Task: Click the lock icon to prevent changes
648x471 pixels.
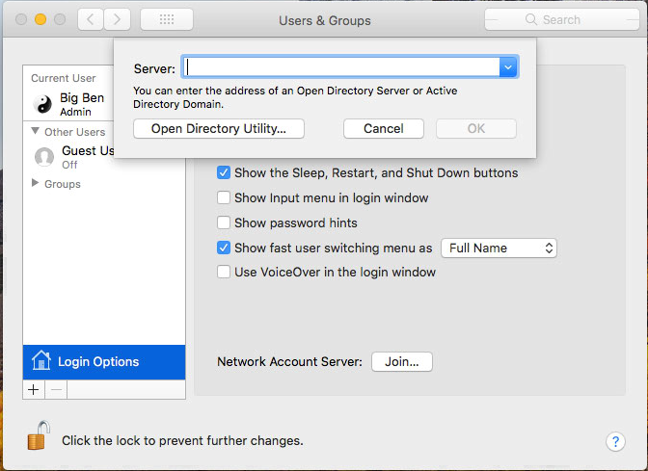Action: (39, 435)
